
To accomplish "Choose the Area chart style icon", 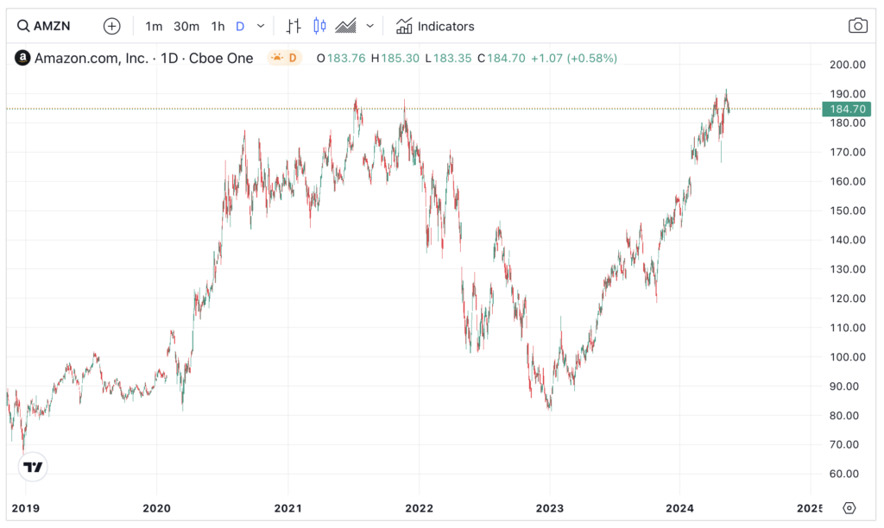I will tap(345, 26).
